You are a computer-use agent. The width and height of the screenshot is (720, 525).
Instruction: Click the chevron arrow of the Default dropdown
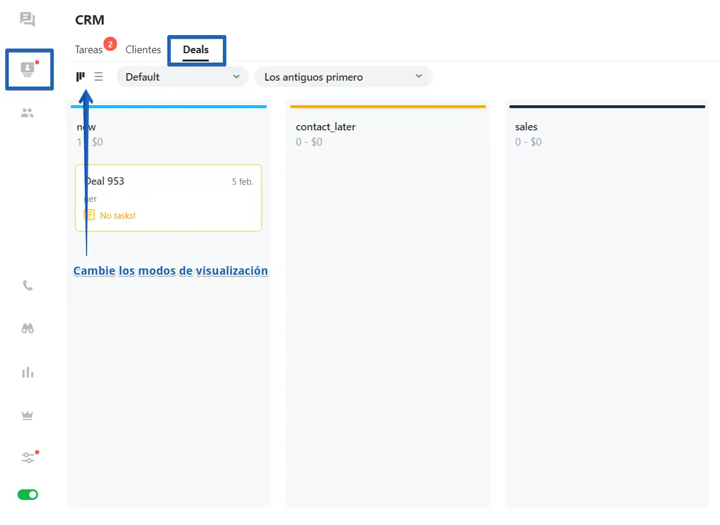pos(236,77)
